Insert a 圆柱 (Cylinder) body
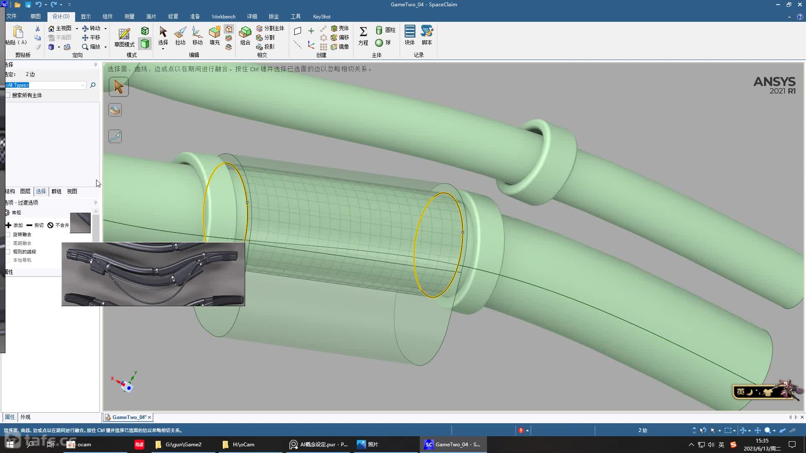The image size is (806, 453). (x=385, y=30)
